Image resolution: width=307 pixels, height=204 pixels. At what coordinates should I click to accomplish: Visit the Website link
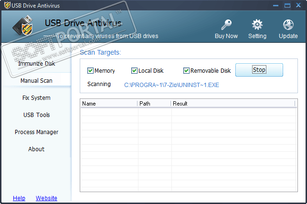pos(46,198)
